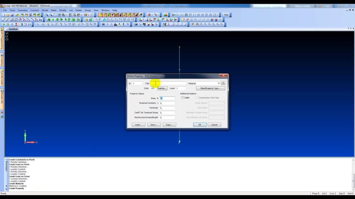
Task: Click the Open file folder icon
Action: click(8, 15)
